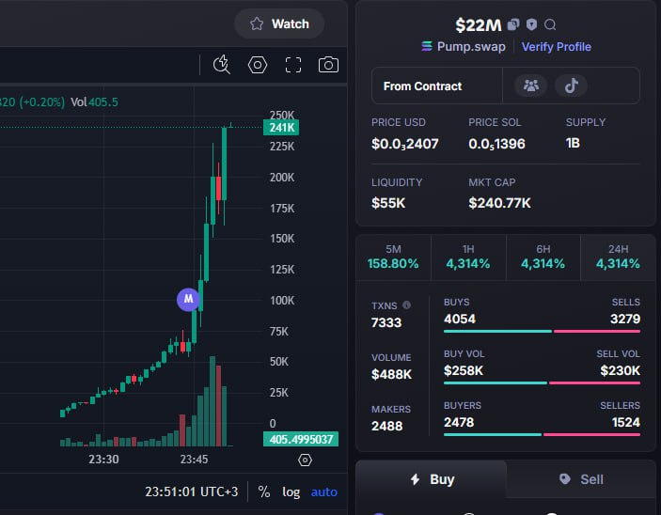
Task: Click the BUY VOL value $258K
Action: tap(464, 371)
